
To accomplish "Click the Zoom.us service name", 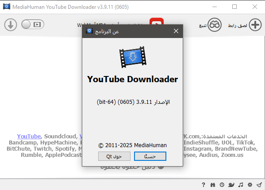I will tap(232, 155).
